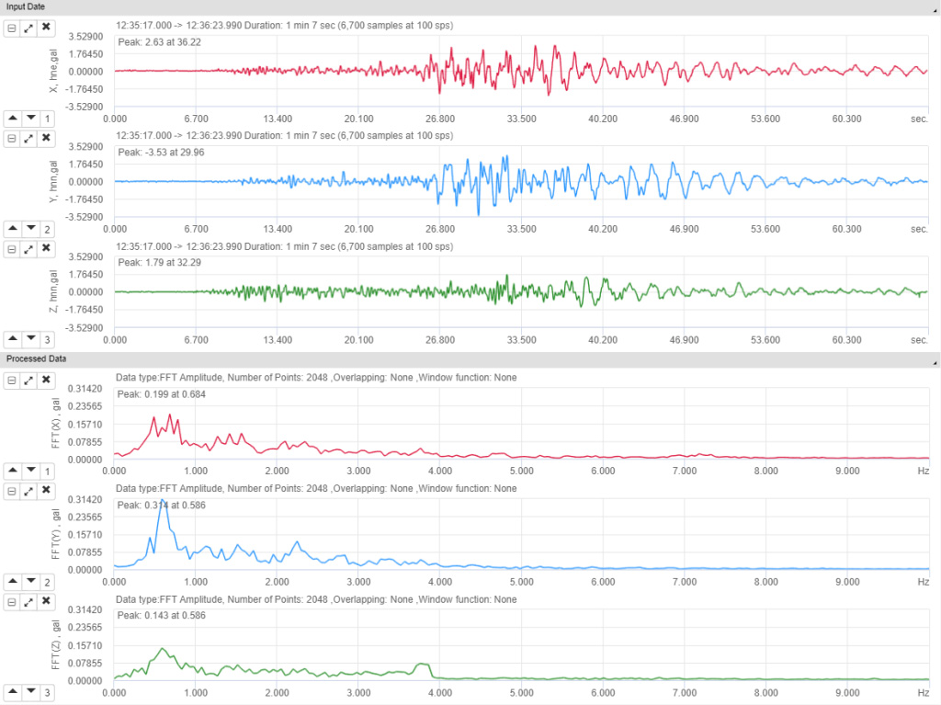Move the X channel panel down
Image resolution: width=941 pixels, height=705 pixels.
(x=28, y=118)
